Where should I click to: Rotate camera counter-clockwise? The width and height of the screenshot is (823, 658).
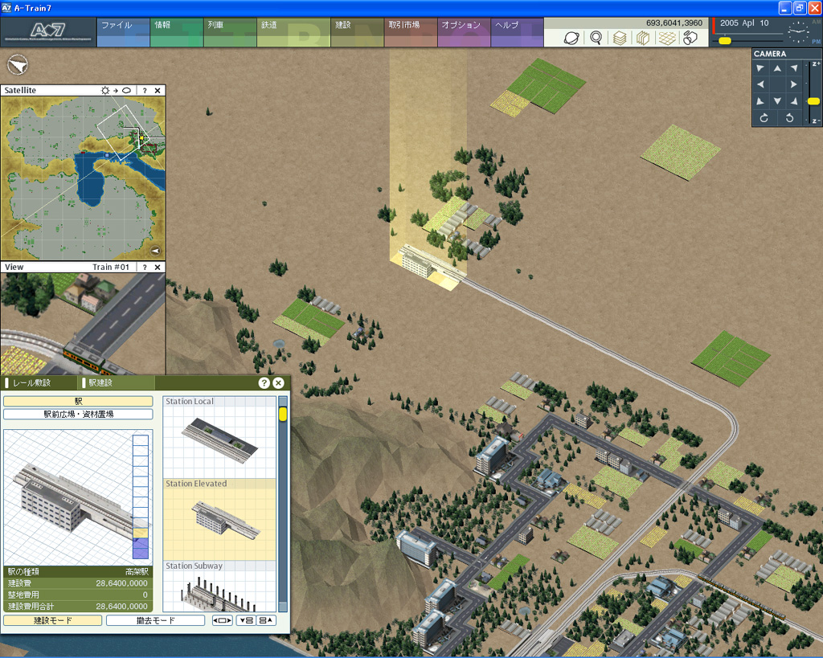[x=789, y=118]
